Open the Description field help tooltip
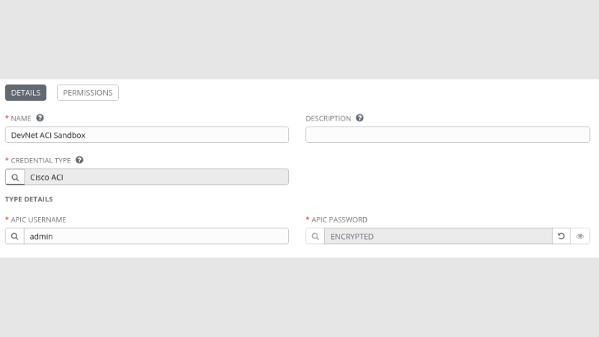This screenshot has height=337, width=599. click(x=360, y=118)
